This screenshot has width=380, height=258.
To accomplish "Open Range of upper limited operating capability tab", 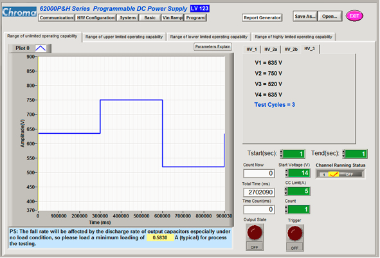I will (x=124, y=37).
